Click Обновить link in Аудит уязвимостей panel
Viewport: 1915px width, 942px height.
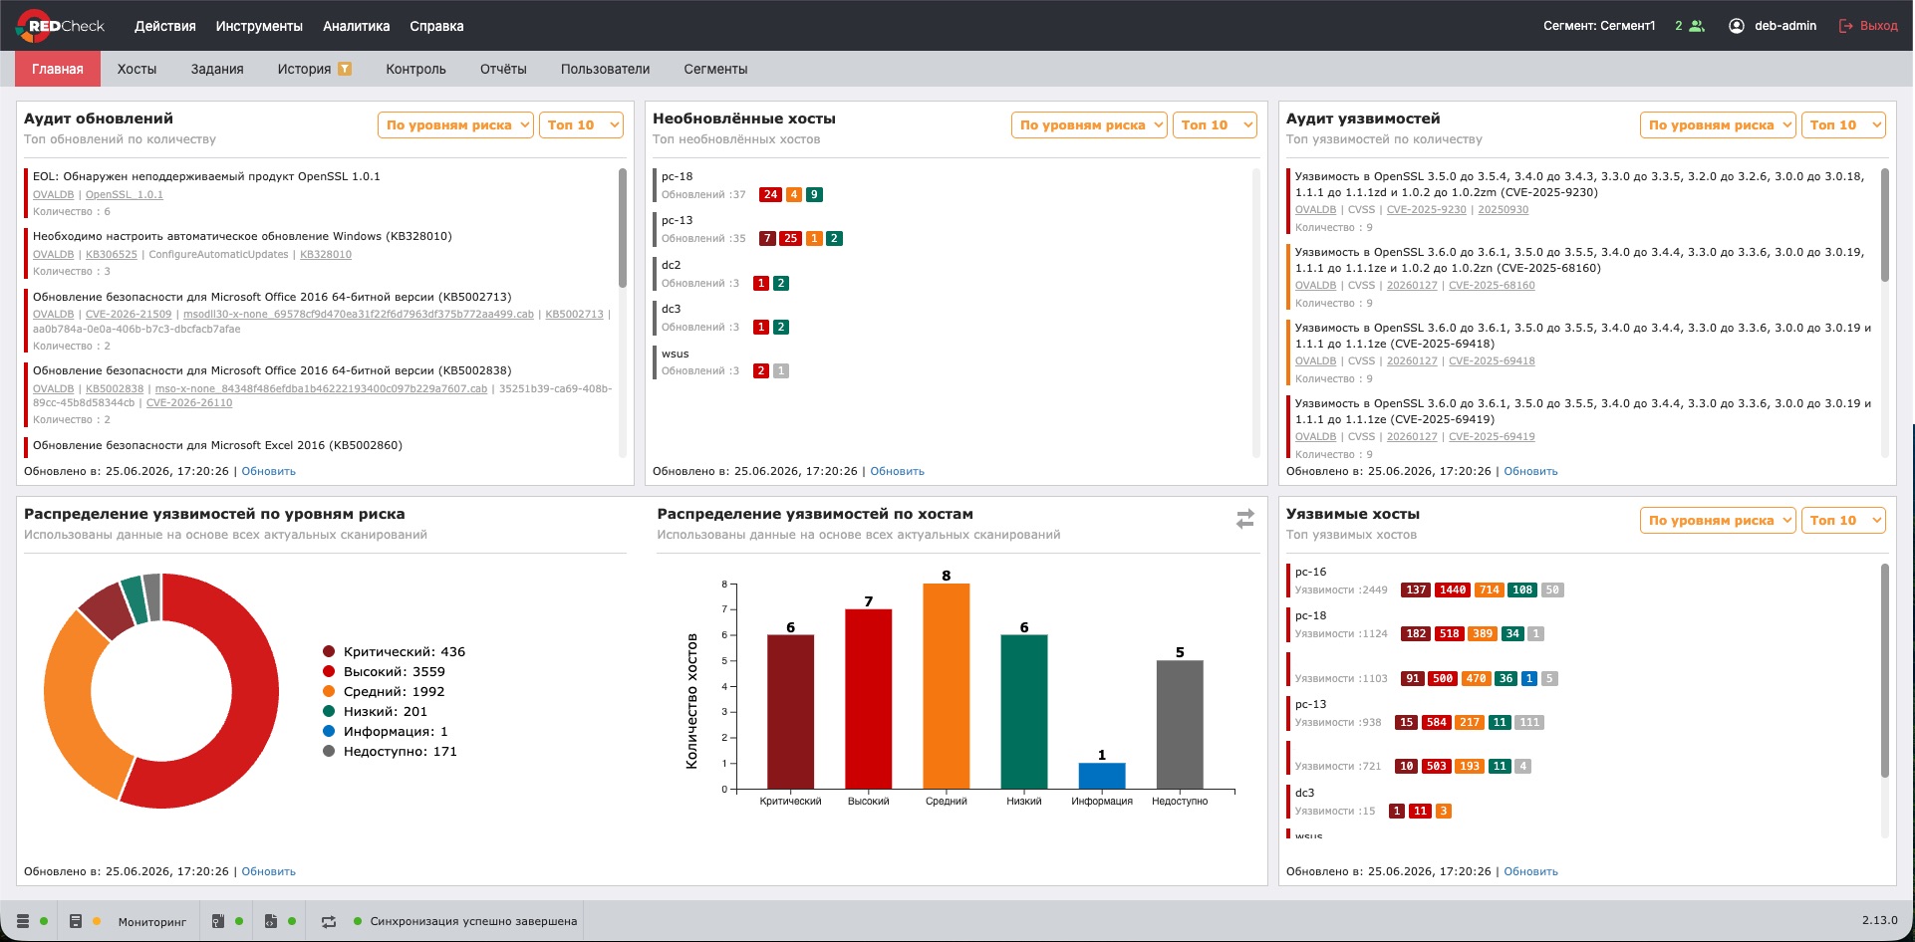[x=1530, y=471]
